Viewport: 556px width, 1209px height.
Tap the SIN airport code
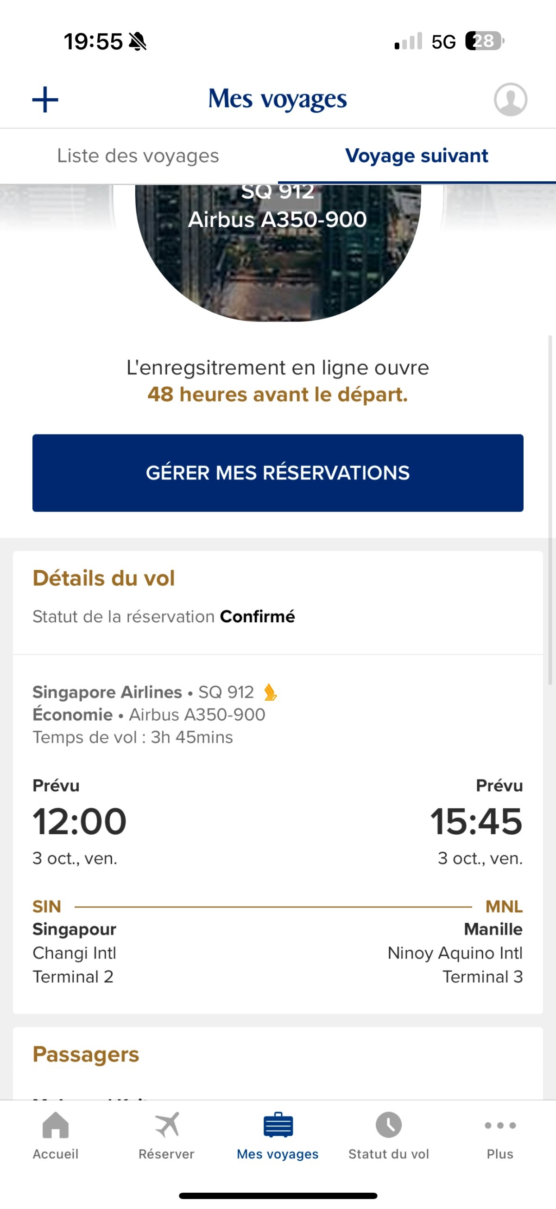tap(47, 906)
